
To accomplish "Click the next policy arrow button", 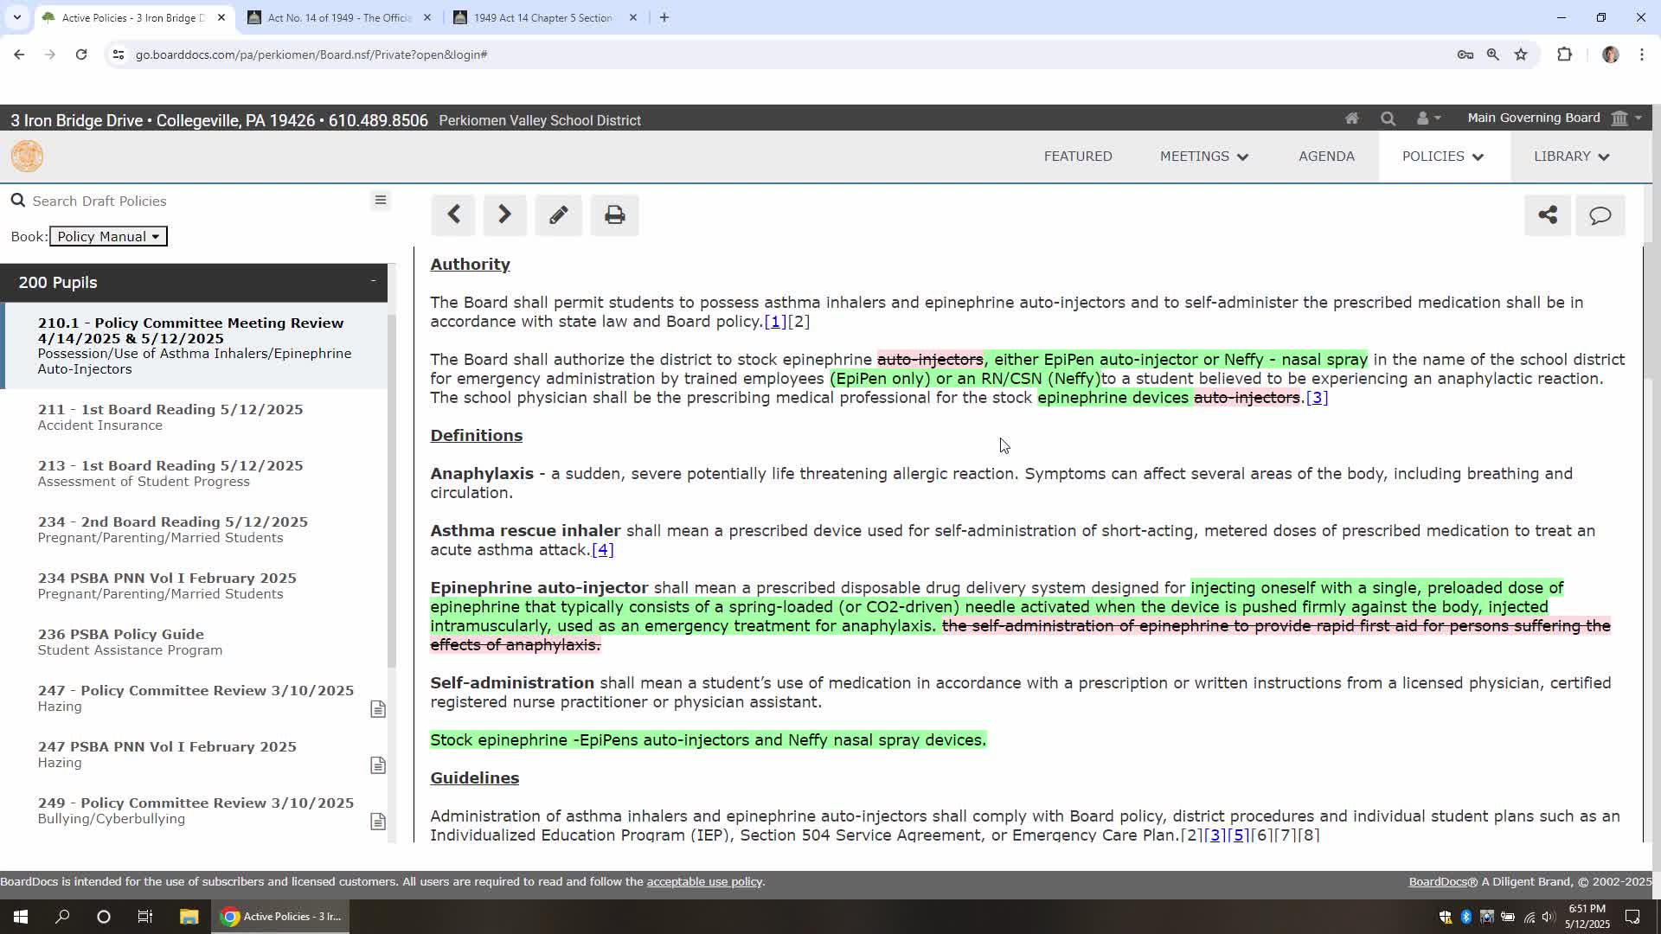I will point(504,214).
